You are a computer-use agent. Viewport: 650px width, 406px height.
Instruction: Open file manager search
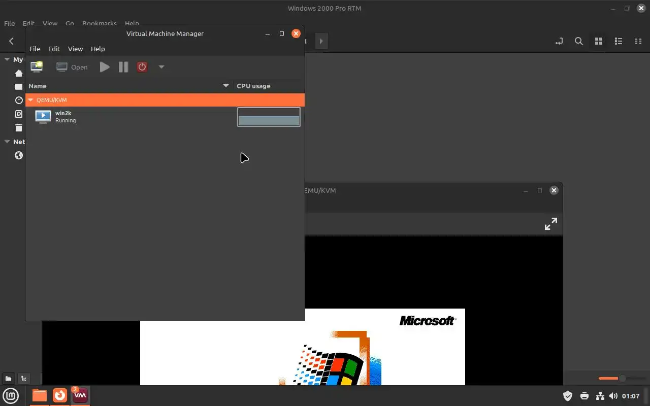pyautogui.click(x=579, y=41)
